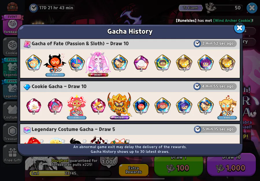
Task: Tap the oven home icon at top left
Action: point(12,6)
